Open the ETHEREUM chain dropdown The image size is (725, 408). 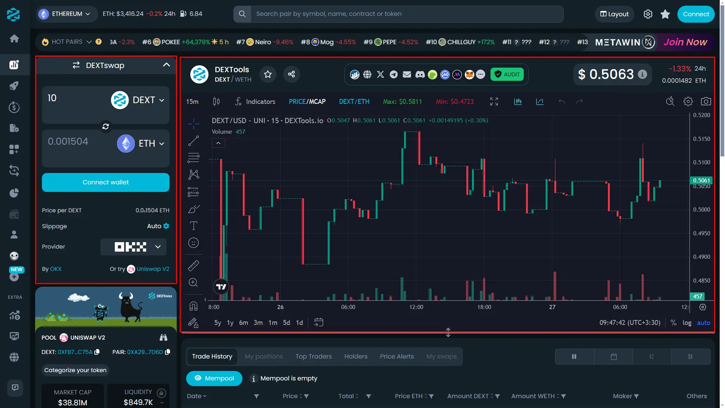pos(66,14)
